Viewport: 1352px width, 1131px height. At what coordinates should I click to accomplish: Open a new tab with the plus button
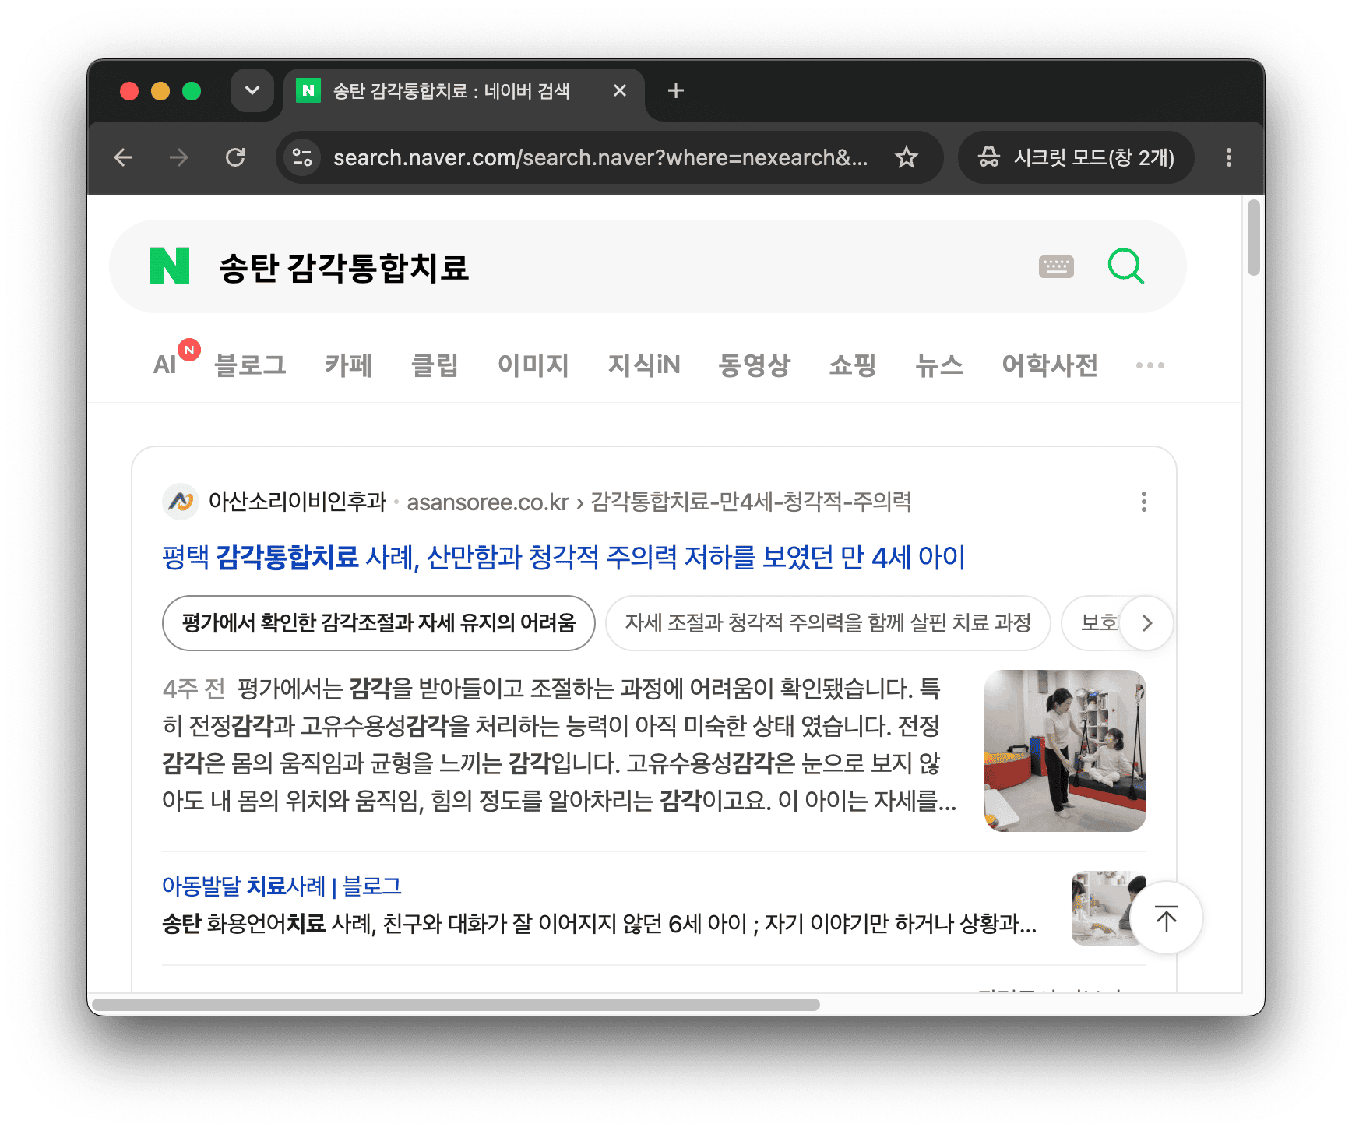coord(676,90)
